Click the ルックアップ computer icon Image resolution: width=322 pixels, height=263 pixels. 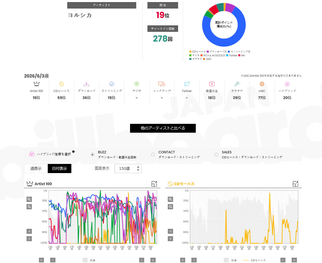tap(162, 84)
